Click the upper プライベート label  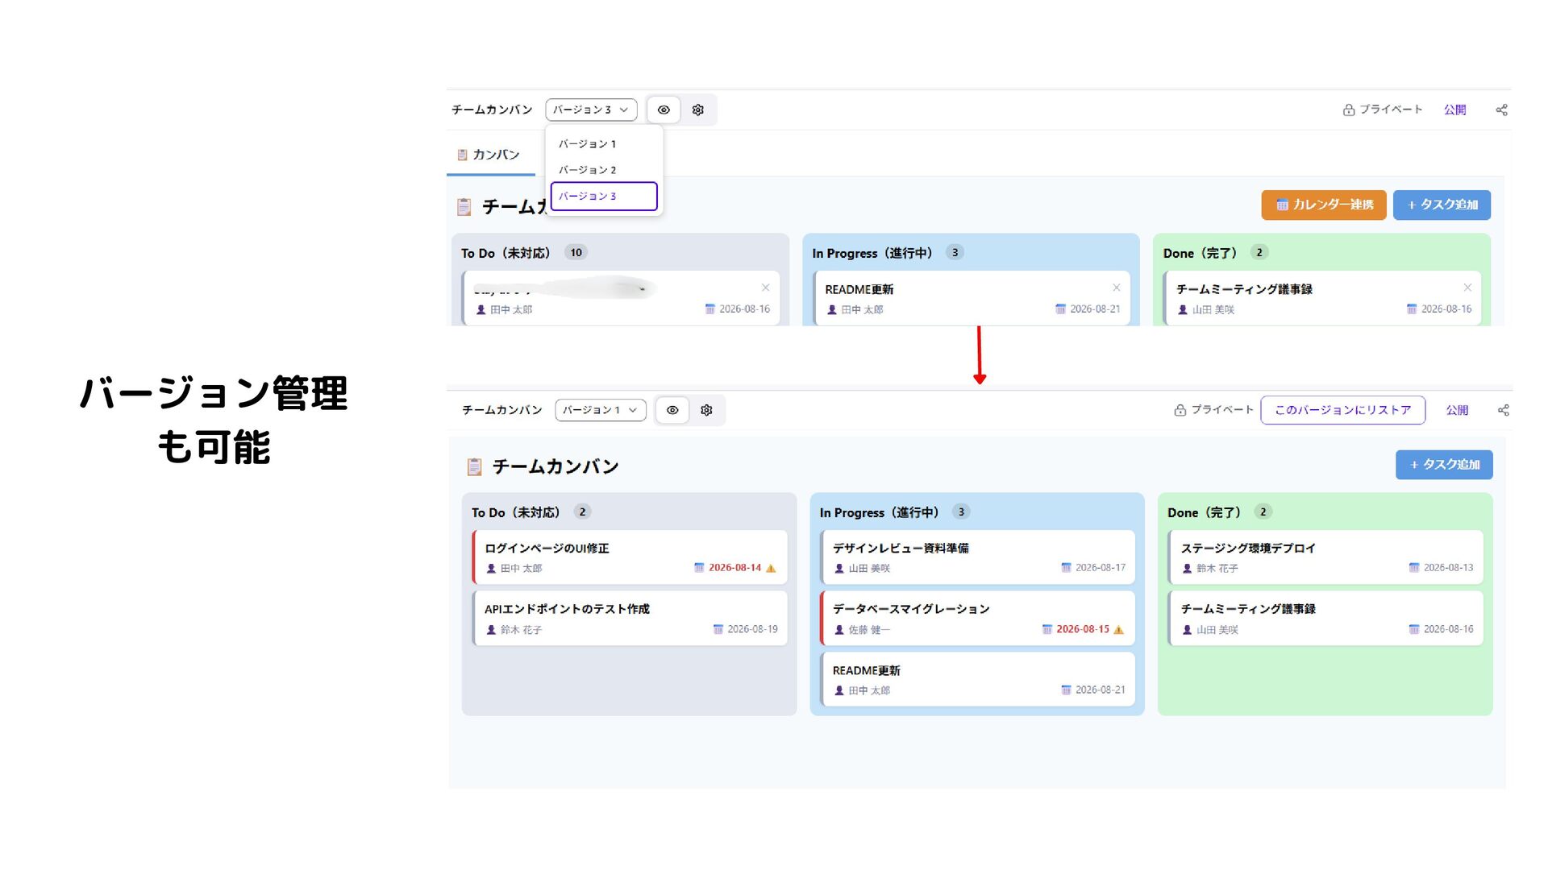pos(1391,110)
